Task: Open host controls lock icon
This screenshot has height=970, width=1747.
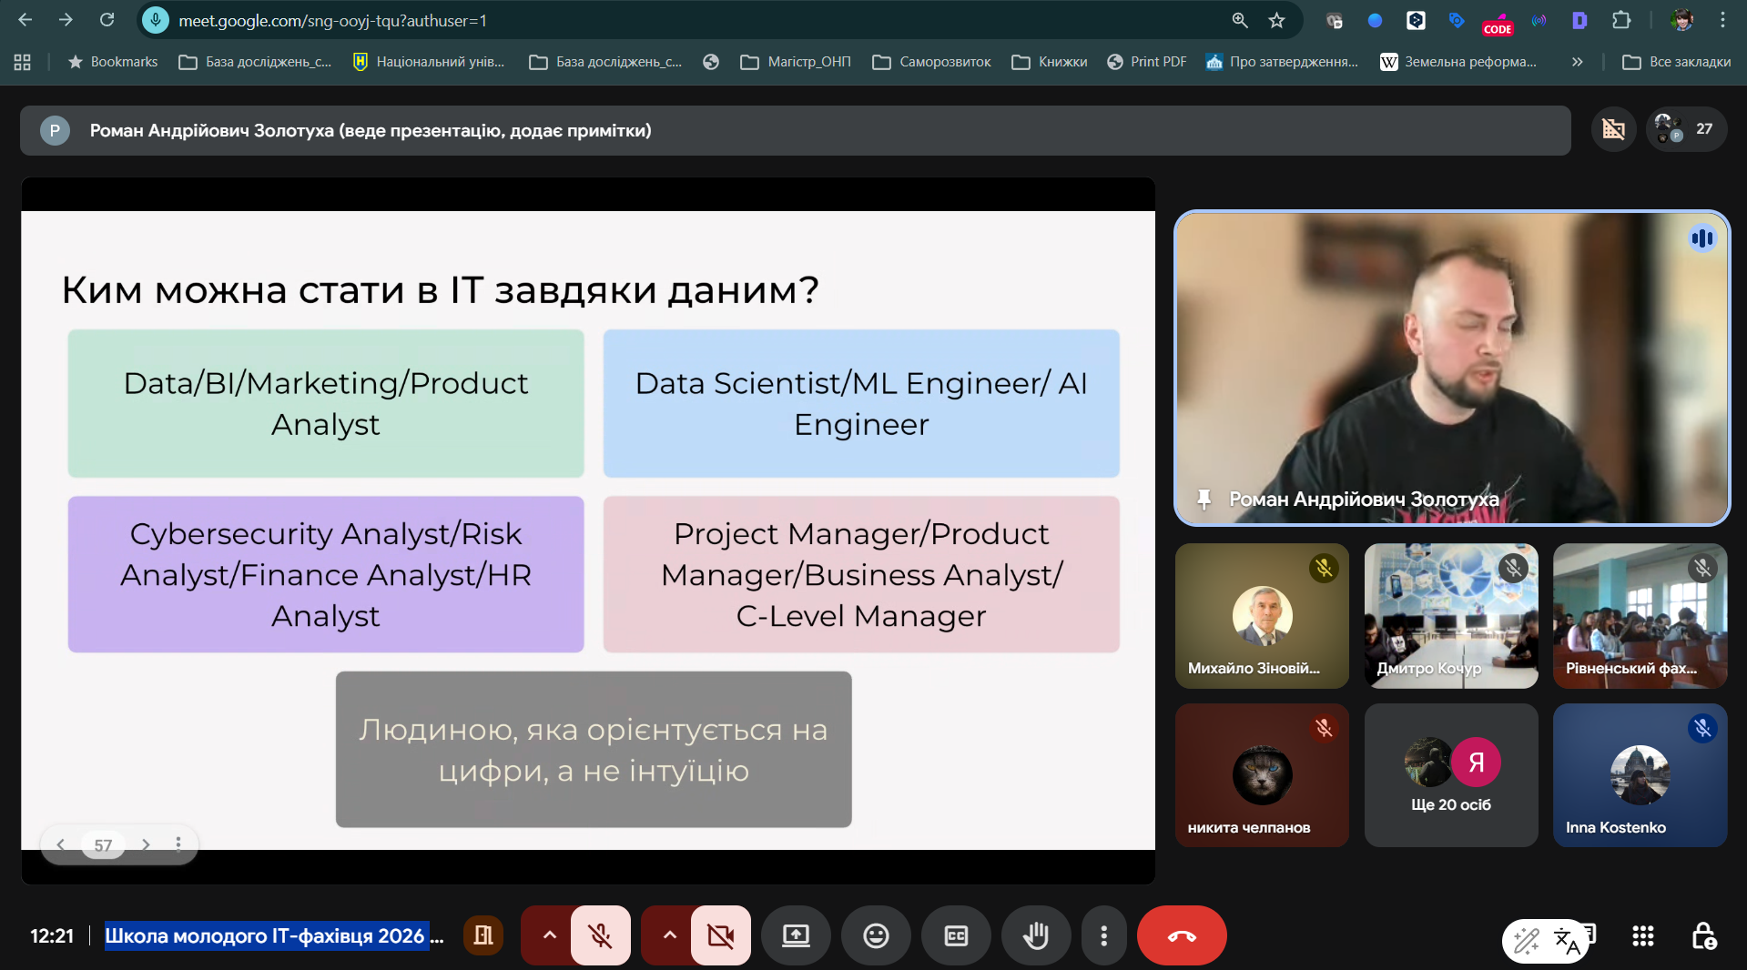Action: pos(1703,936)
